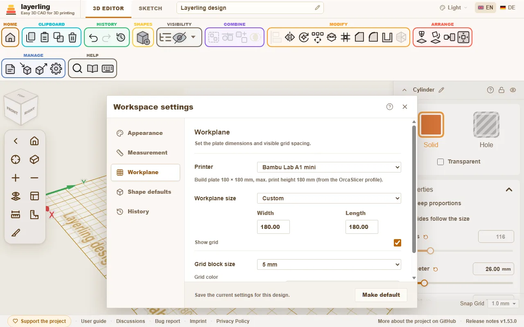Add a shape using the Shapes cube icon

pyautogui.click(x=143, y=38)
